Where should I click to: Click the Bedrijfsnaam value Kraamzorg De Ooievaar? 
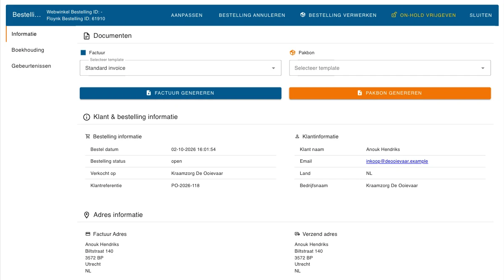392,185
